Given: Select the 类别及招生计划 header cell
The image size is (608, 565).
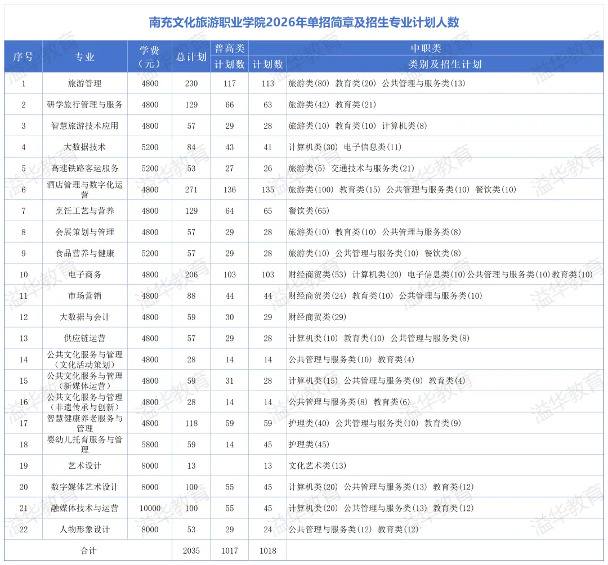Looking at the screenshot, I should [x=445, y=64].
